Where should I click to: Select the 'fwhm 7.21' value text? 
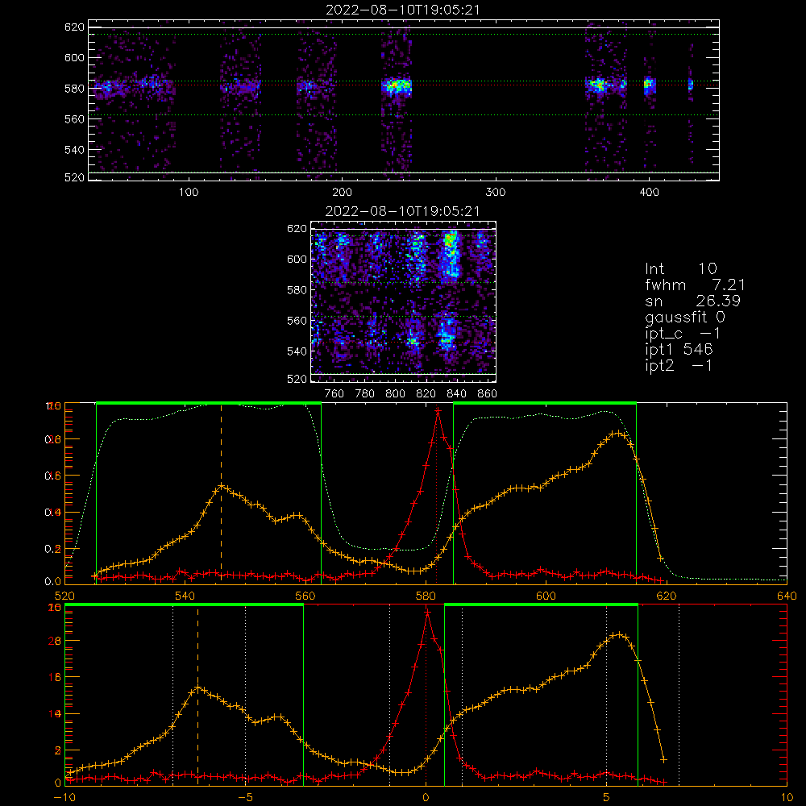695,285
